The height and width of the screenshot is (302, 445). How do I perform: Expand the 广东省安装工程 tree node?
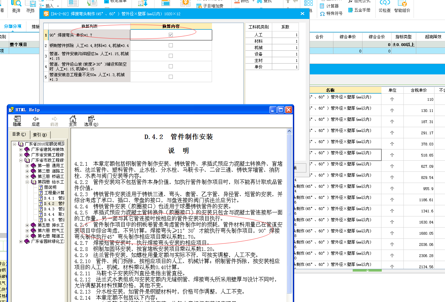21,155
